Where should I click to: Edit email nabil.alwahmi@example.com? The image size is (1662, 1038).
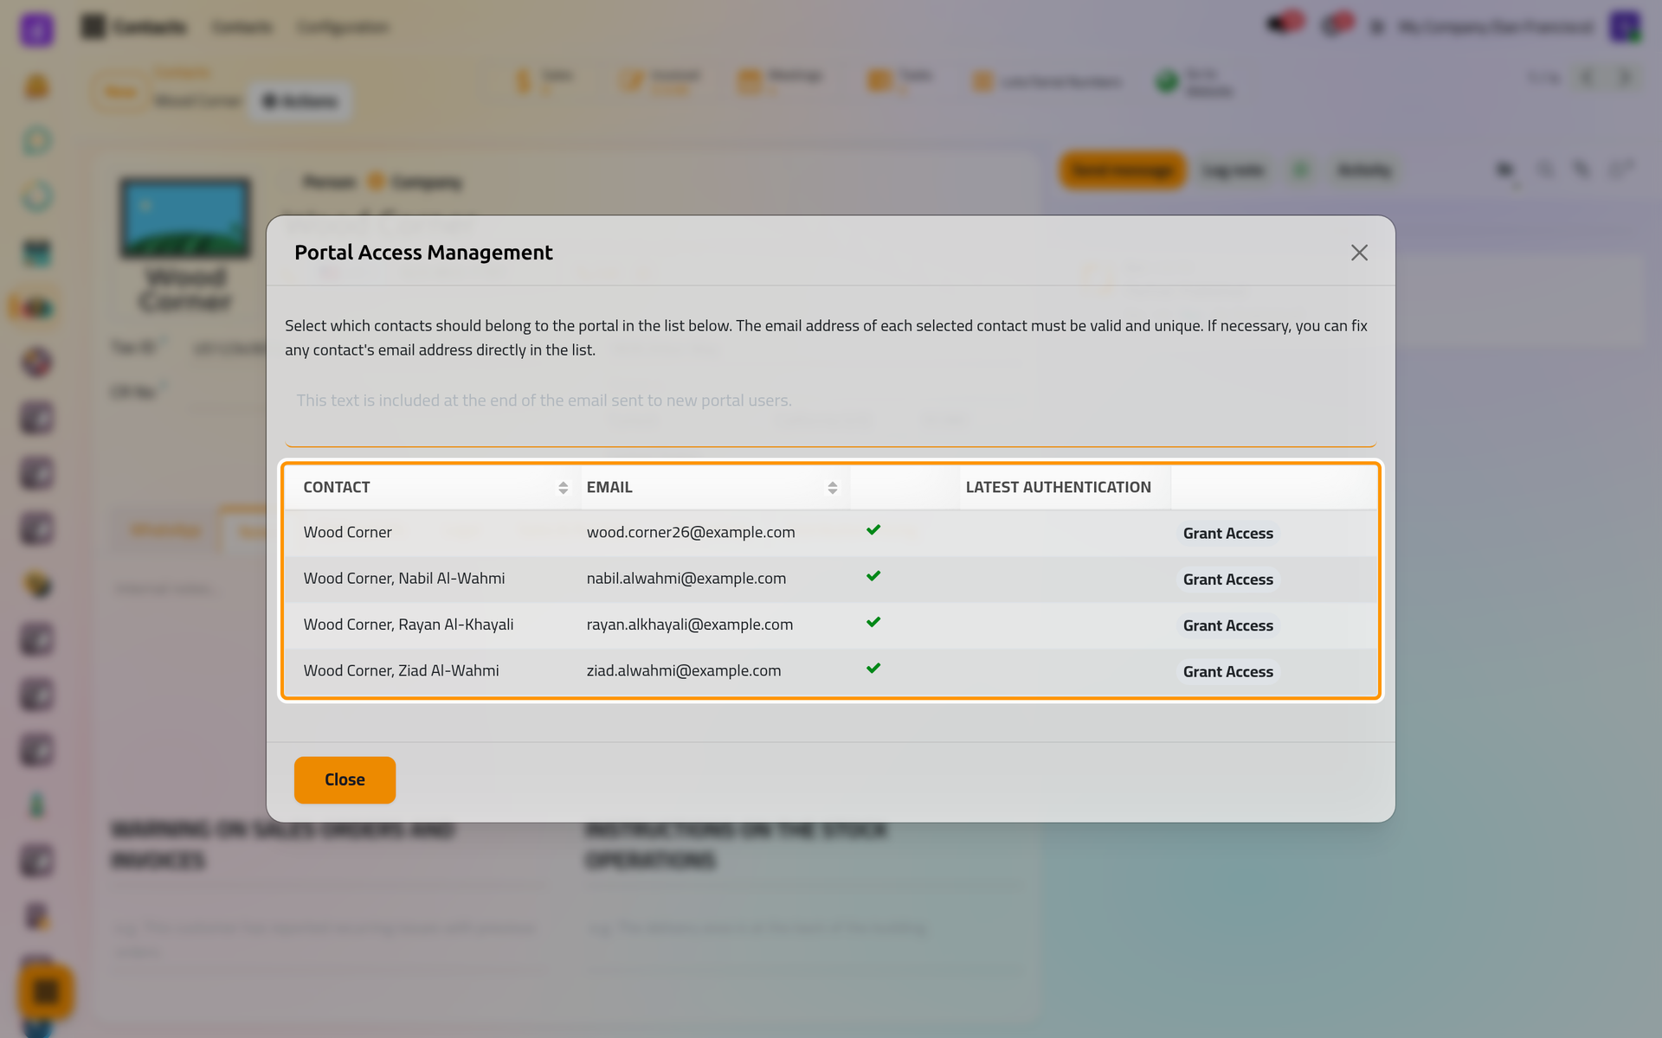686,578
